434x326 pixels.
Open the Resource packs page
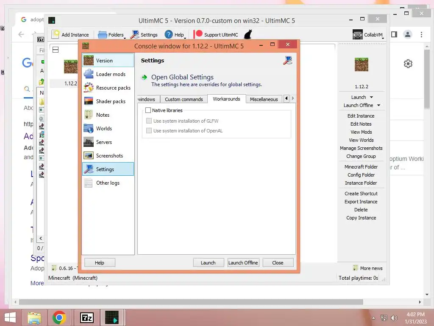(x=108, y=87)
